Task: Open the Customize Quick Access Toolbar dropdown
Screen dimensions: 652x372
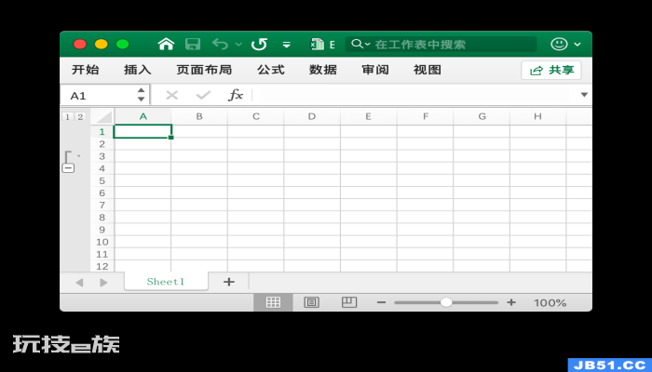Action: pos(287,45)
